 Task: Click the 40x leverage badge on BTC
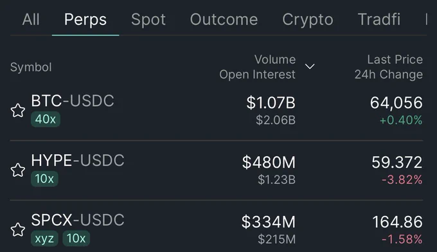(x=46, y=120)
